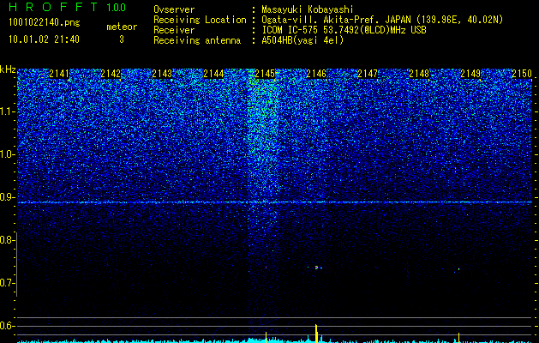Image resolution: width=539 pixels, height=343 pixels.
Task: Click the time marker 2149
Action: click(x=470, y=74)
